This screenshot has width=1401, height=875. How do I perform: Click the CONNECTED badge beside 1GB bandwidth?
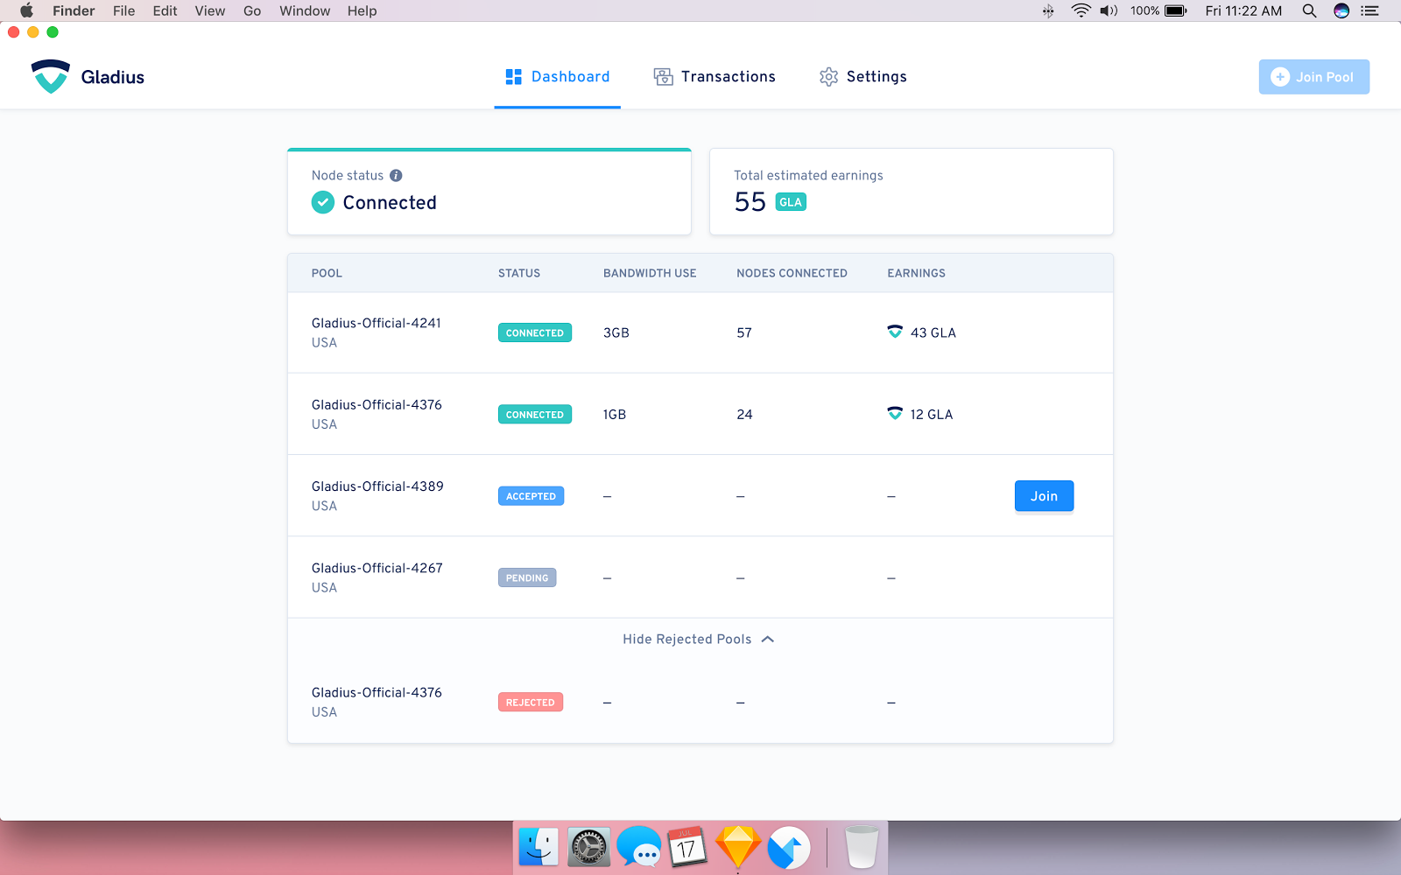pyautogui.click(x=535, y=414)
